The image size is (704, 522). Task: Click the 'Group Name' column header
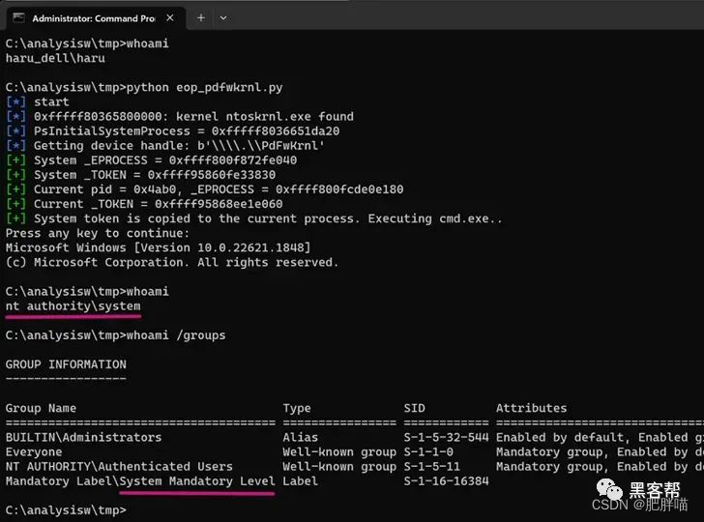pos(41,408)
